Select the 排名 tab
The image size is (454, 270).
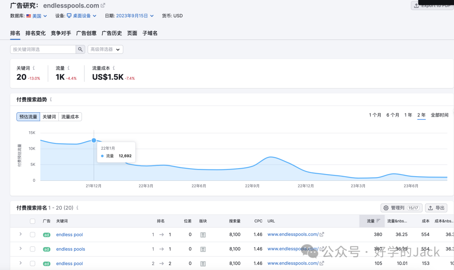15,33
